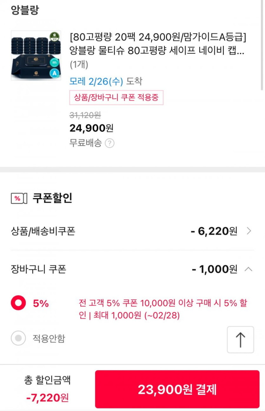Click the 무료배송 shipping label

coord(85,143)
